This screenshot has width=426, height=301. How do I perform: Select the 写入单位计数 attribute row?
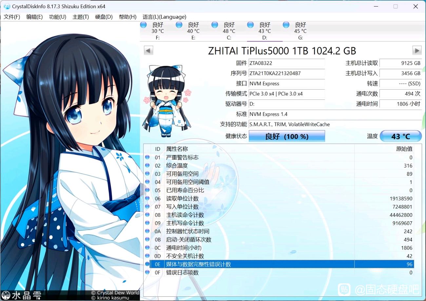point(279,207)
